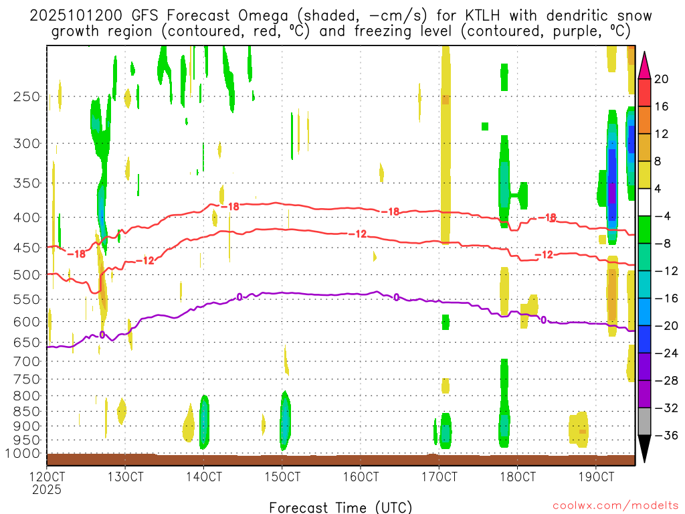
Task: Click colorbar value label -28
Action: tap(666, 381)
